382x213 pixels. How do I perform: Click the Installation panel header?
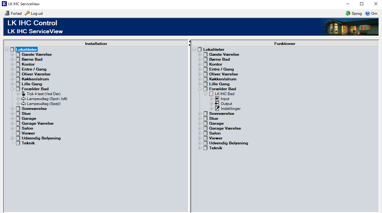click(96, 44)
